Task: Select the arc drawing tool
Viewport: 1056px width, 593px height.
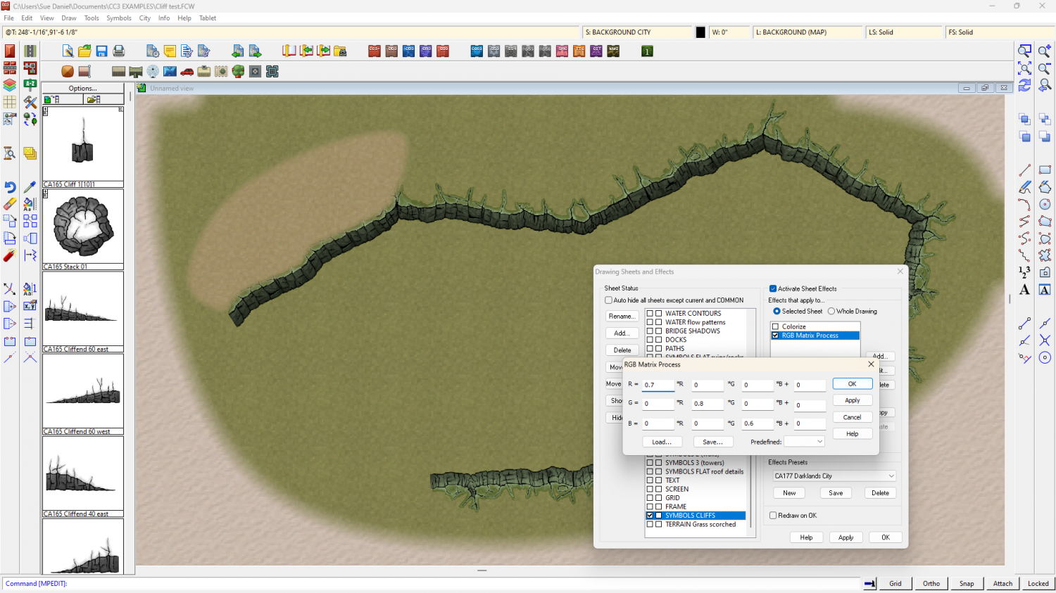Action: tap(1024, 204)
